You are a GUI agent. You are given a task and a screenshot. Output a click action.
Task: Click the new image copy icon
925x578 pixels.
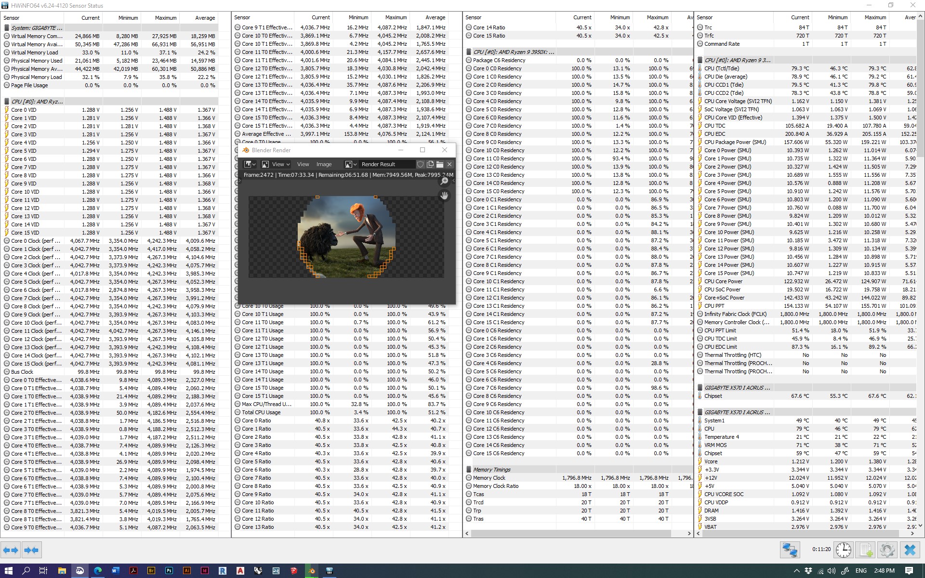430,164
